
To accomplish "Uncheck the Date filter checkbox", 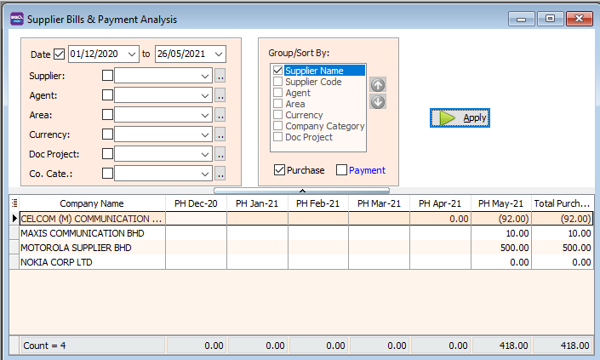I will [59, 54].
